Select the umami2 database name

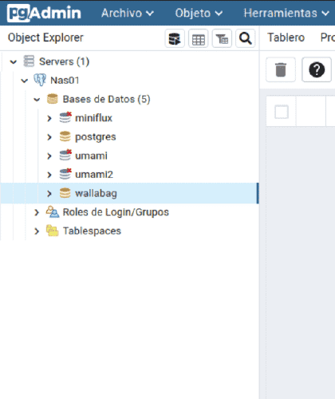94,175
